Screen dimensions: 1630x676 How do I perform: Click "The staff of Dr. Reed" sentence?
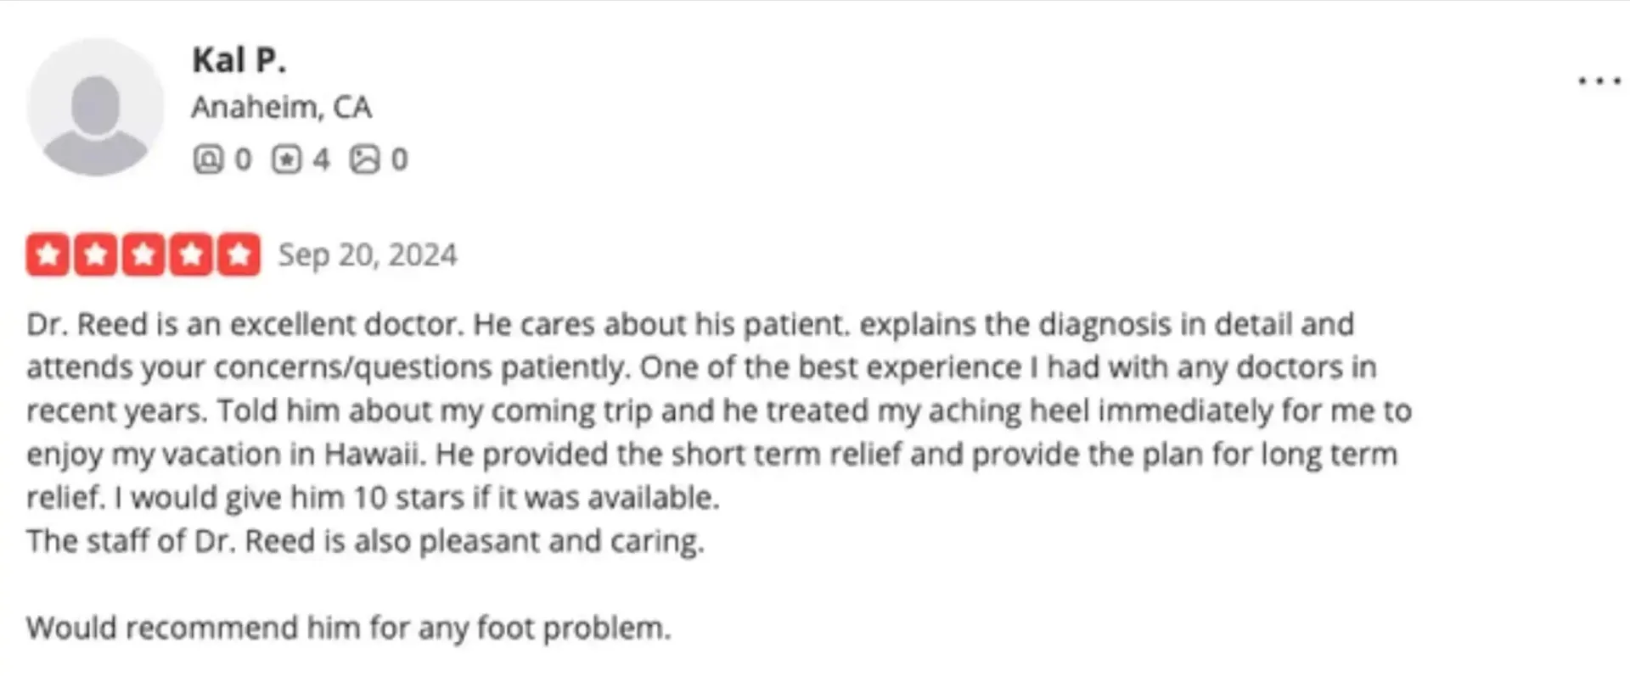pyautogui.click(x=365, y=541)
